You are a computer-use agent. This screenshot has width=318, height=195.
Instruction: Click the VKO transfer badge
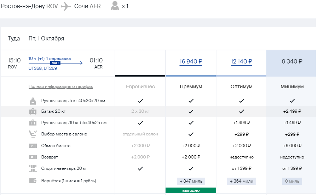click(55, 63)
